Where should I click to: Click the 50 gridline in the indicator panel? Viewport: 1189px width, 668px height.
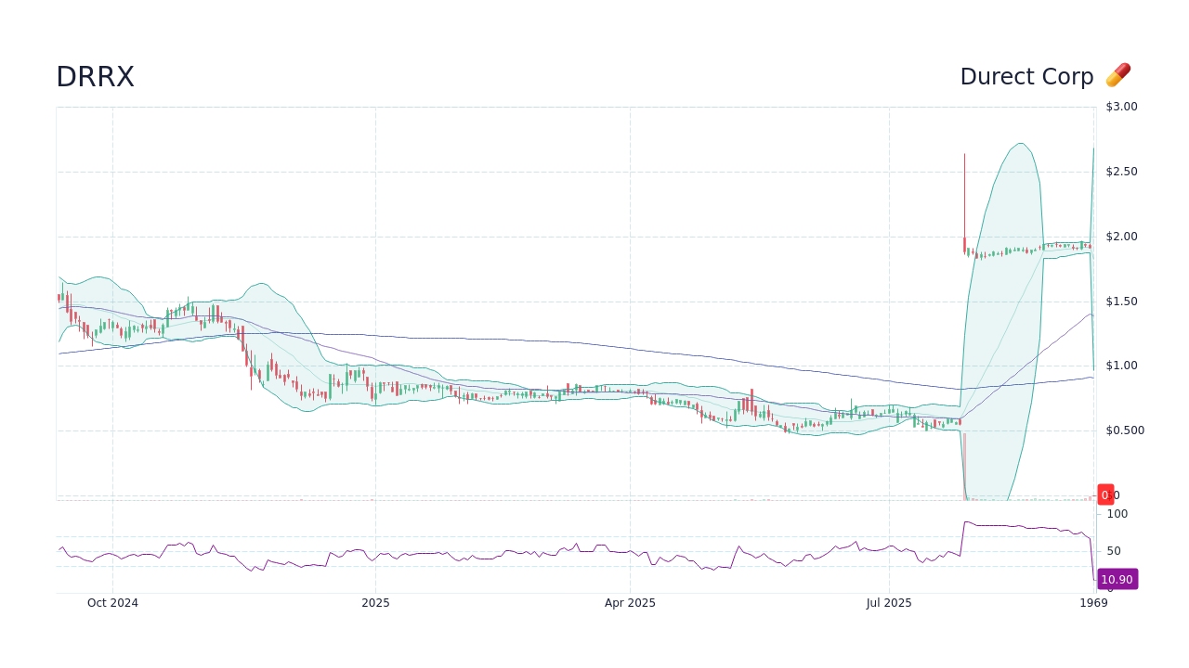pyautogui.click(x=1113, y=550)
